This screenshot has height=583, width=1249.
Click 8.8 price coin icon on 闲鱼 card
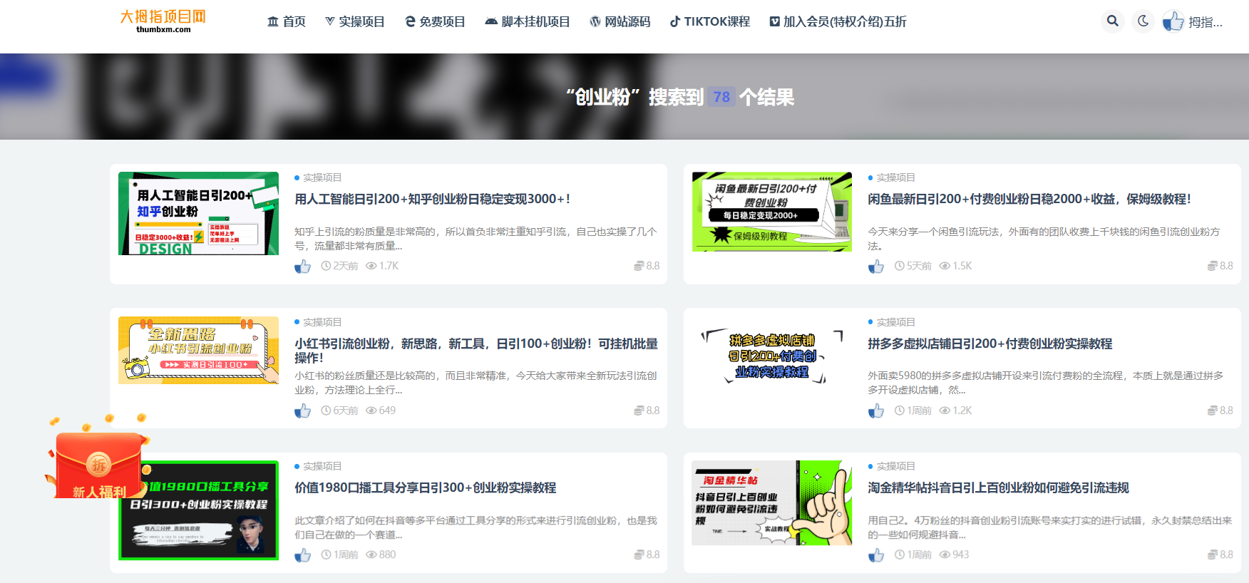coord(1212,266)
